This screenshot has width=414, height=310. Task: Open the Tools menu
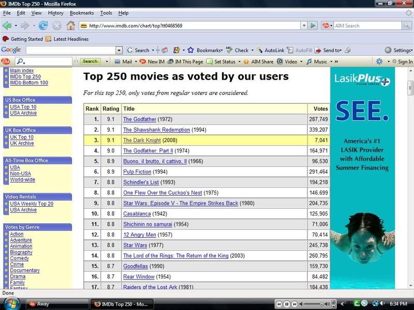point(106,13)
